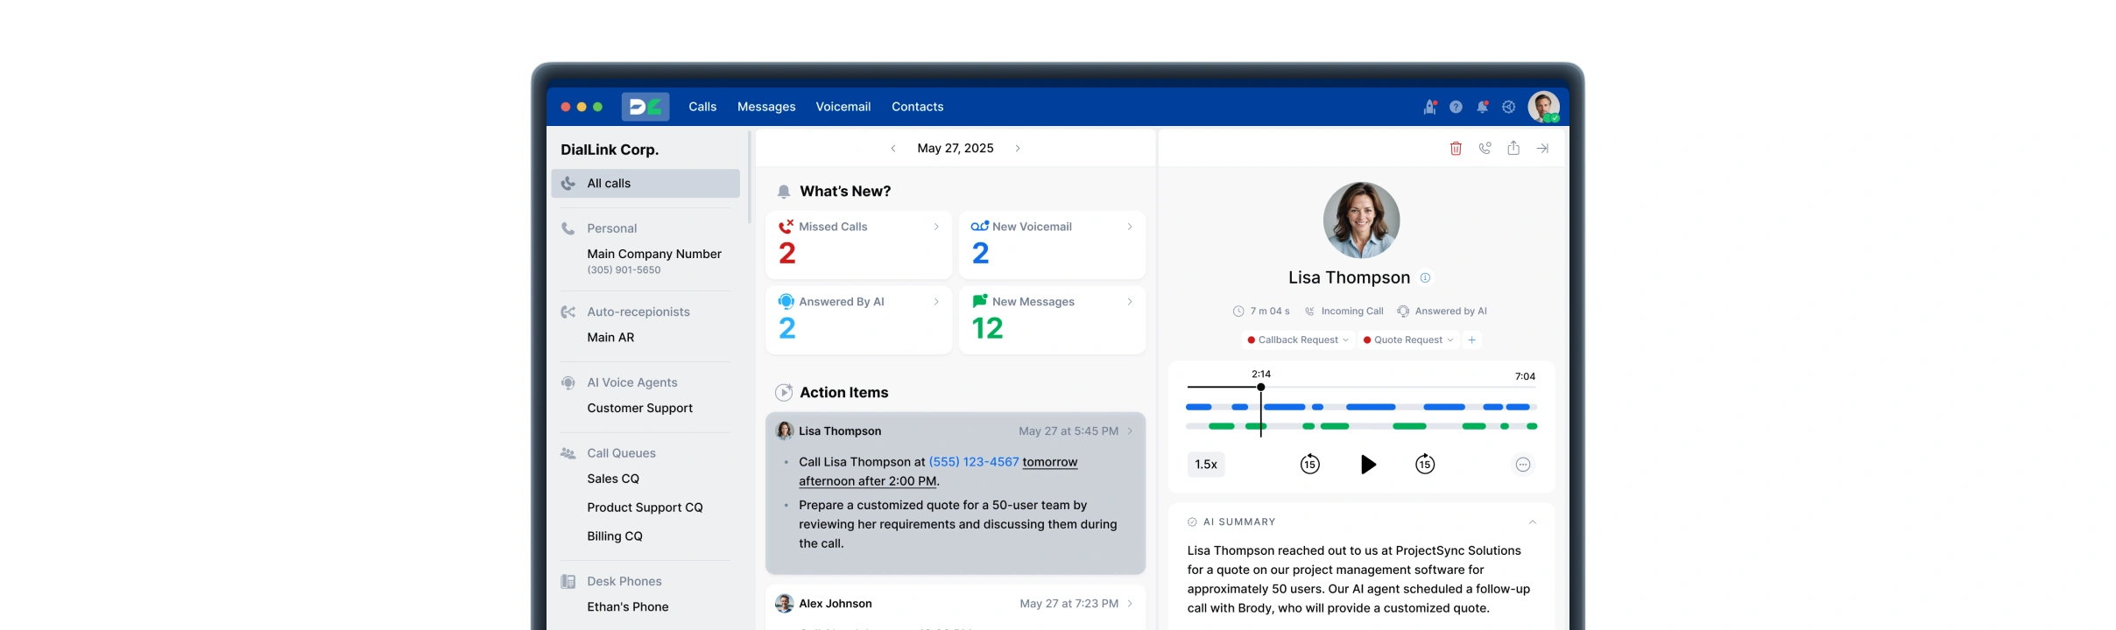2116x630 pixels.
Task: Go to the Voicemail tab
Action: (x=843, y=107)
